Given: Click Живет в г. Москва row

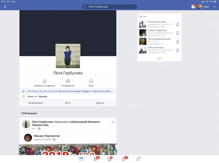Looking at the screenshot, I should [68, 97].
